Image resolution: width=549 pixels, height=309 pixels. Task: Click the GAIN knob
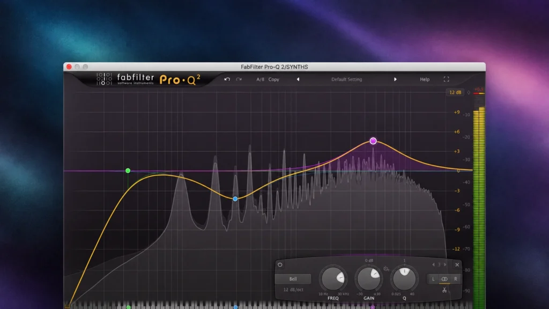pos(369,278)
